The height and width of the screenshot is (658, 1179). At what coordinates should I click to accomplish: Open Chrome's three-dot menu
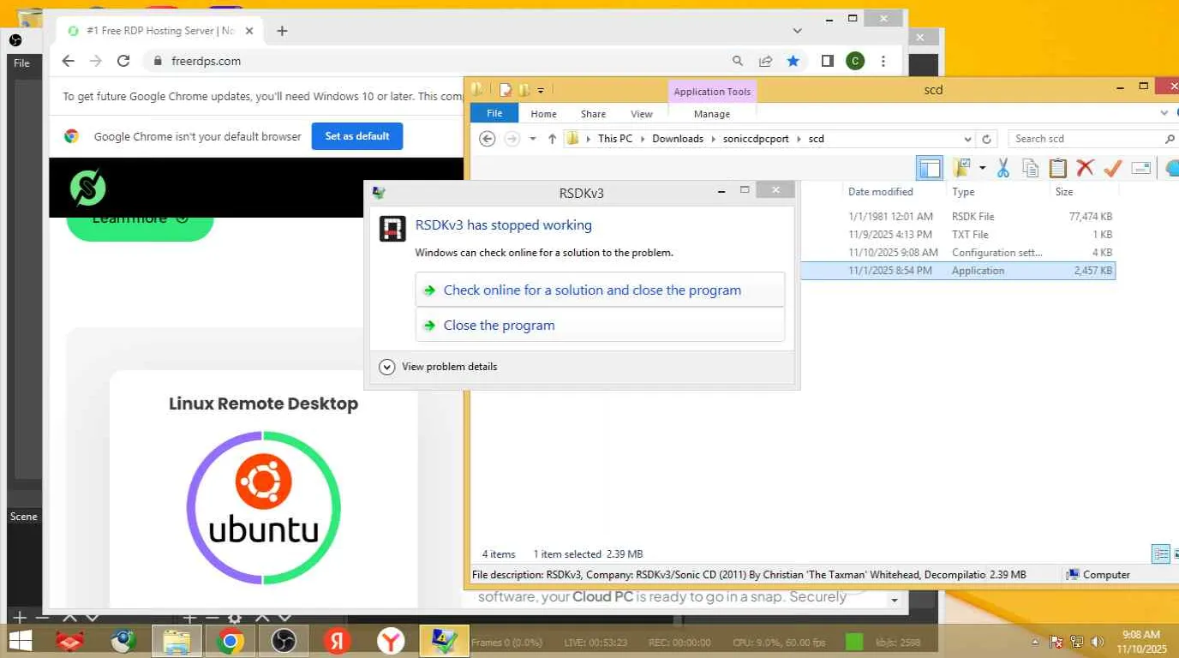(x=883, y=61)
